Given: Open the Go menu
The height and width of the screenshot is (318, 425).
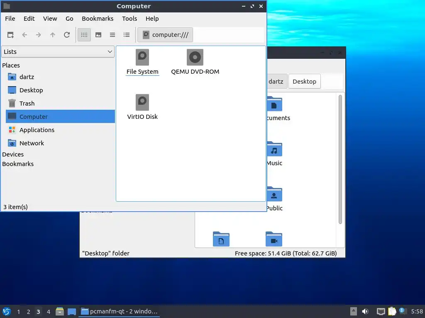Looking at the screenshot, I should pyautogui.click(x=69, y=19).
